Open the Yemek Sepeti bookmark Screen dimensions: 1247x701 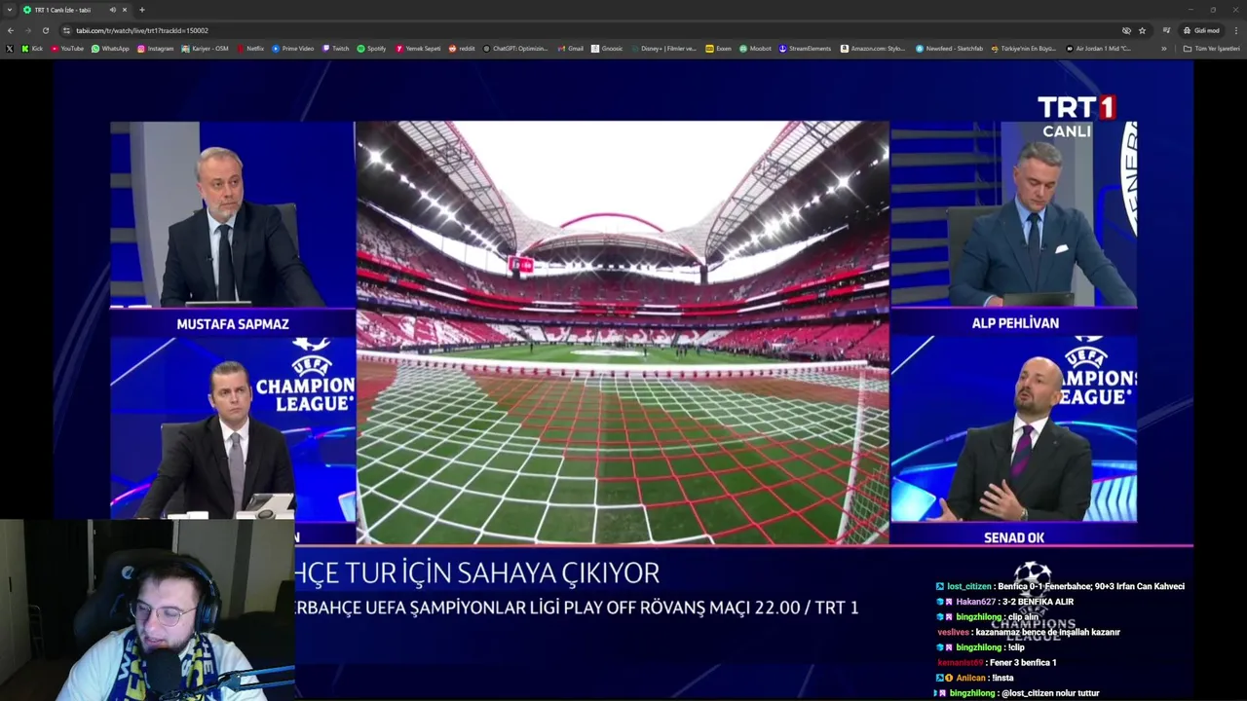418,49
